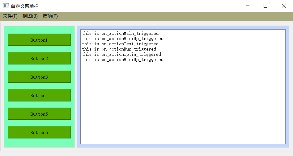Image resolution: width=293 pixels, height=156 pixels.
Task: Trigger Button5
Action: tap(39, 114)
